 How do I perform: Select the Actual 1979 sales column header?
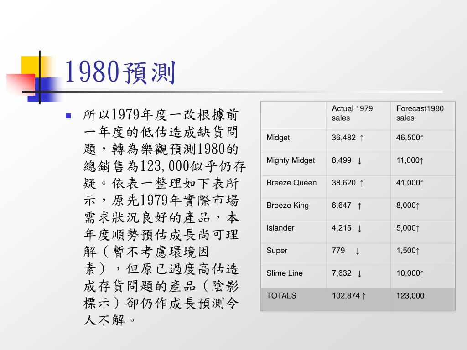[x=352, y=113]
